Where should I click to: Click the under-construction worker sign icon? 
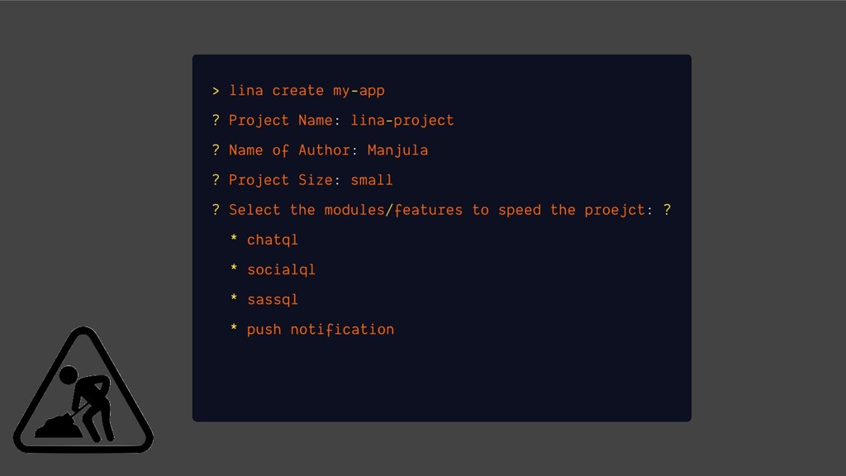(x=83, y=392)
